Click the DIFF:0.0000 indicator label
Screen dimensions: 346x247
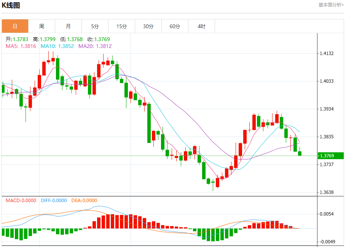[x=53, y=201]
